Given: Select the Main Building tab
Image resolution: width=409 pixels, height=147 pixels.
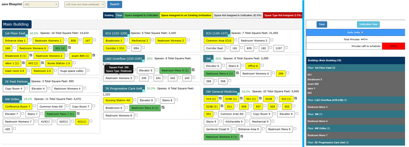Looking at the screenshot, I should [16, 24].
